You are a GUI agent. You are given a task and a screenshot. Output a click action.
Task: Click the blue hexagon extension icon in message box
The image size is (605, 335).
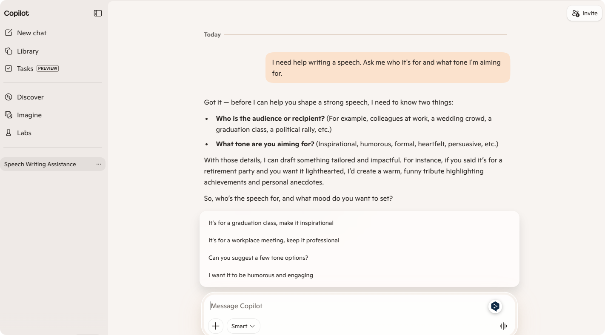pyautogui.click(x=495, y=306)
